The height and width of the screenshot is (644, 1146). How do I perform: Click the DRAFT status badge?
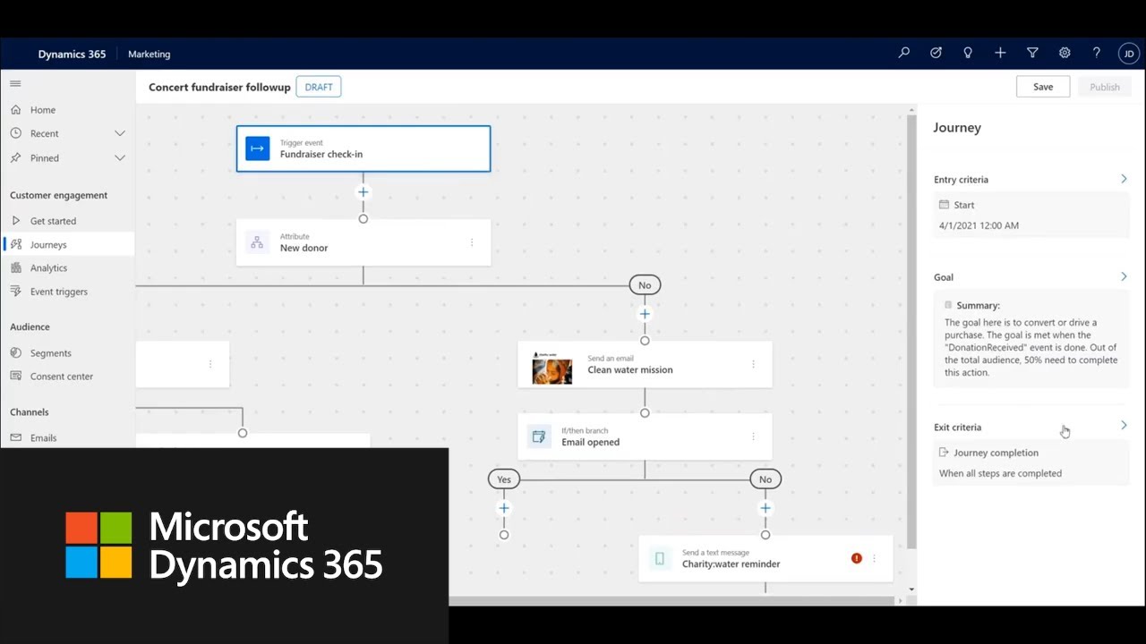coord(319,87)
